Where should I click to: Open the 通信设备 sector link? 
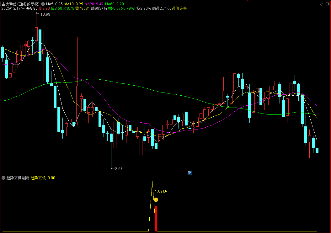(179, 9)
